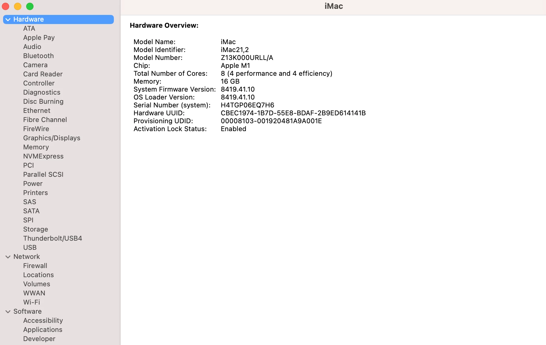Screen dimensions: 546x345
Task: Click the iMac21,2 model identifier
Action: pos(235,50)
